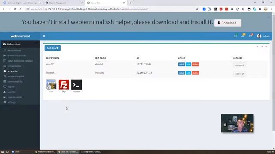Switch to the Docker Playground browser tab
This screenshot has height=154, width=275.
64,3
